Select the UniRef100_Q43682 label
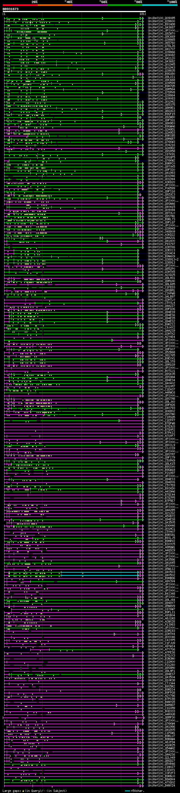Screen dimensions: 180x793 coord(161,62)
